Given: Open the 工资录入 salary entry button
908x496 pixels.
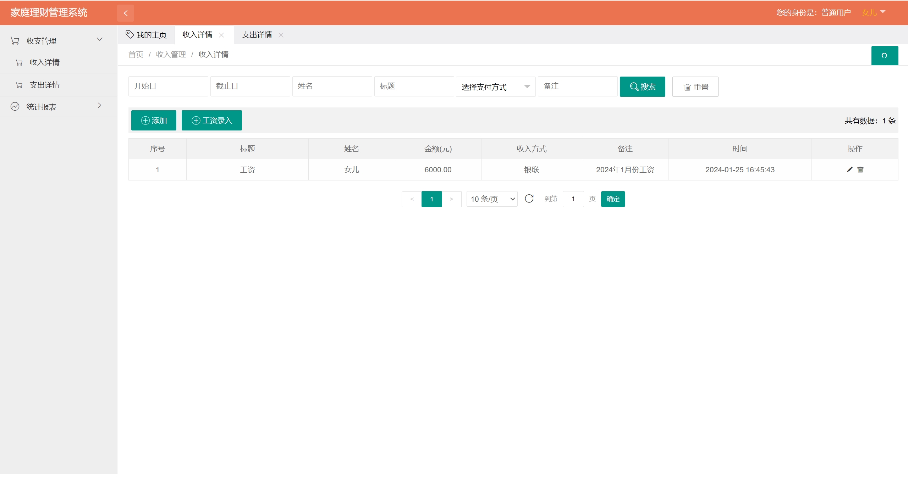Looking at the screenshot, I should (211, 121).
